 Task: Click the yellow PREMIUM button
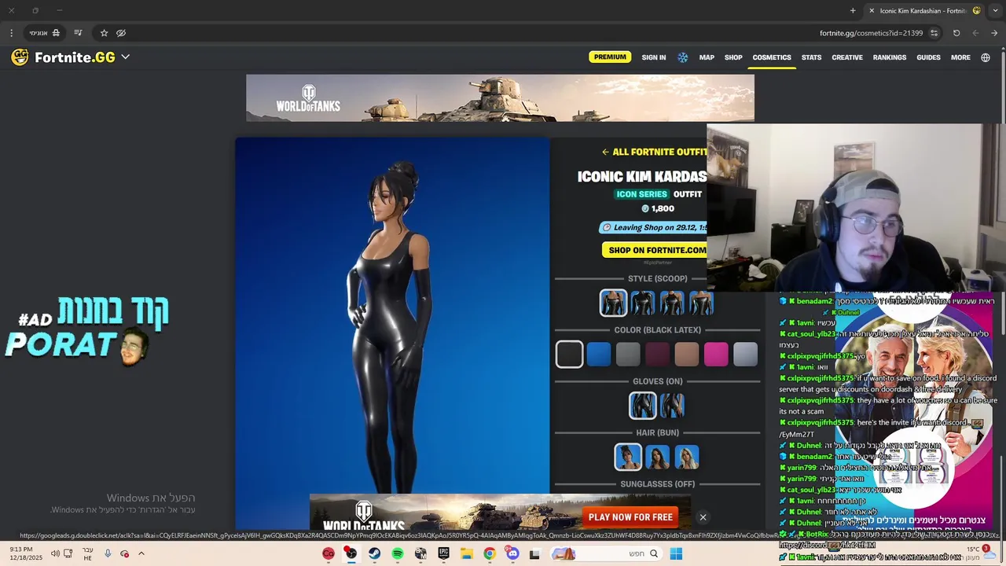(610, 57)
